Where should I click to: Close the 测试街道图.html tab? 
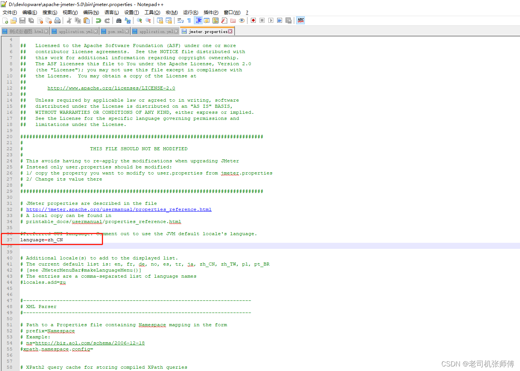46,31
